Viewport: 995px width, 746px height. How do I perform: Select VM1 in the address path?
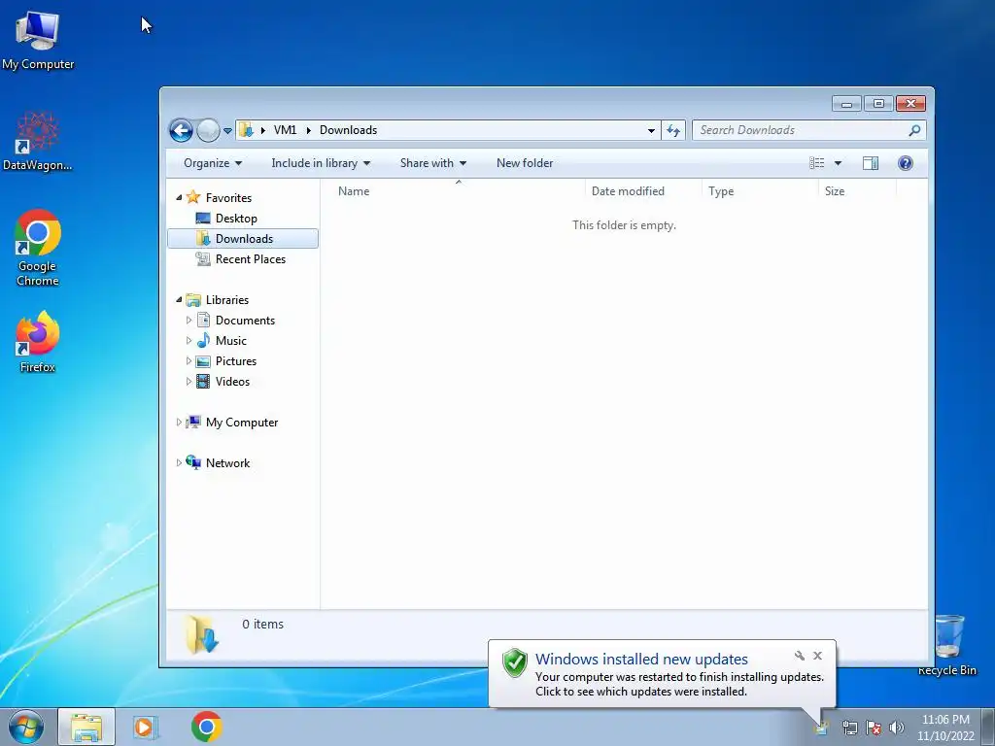(x=285, y=130)
